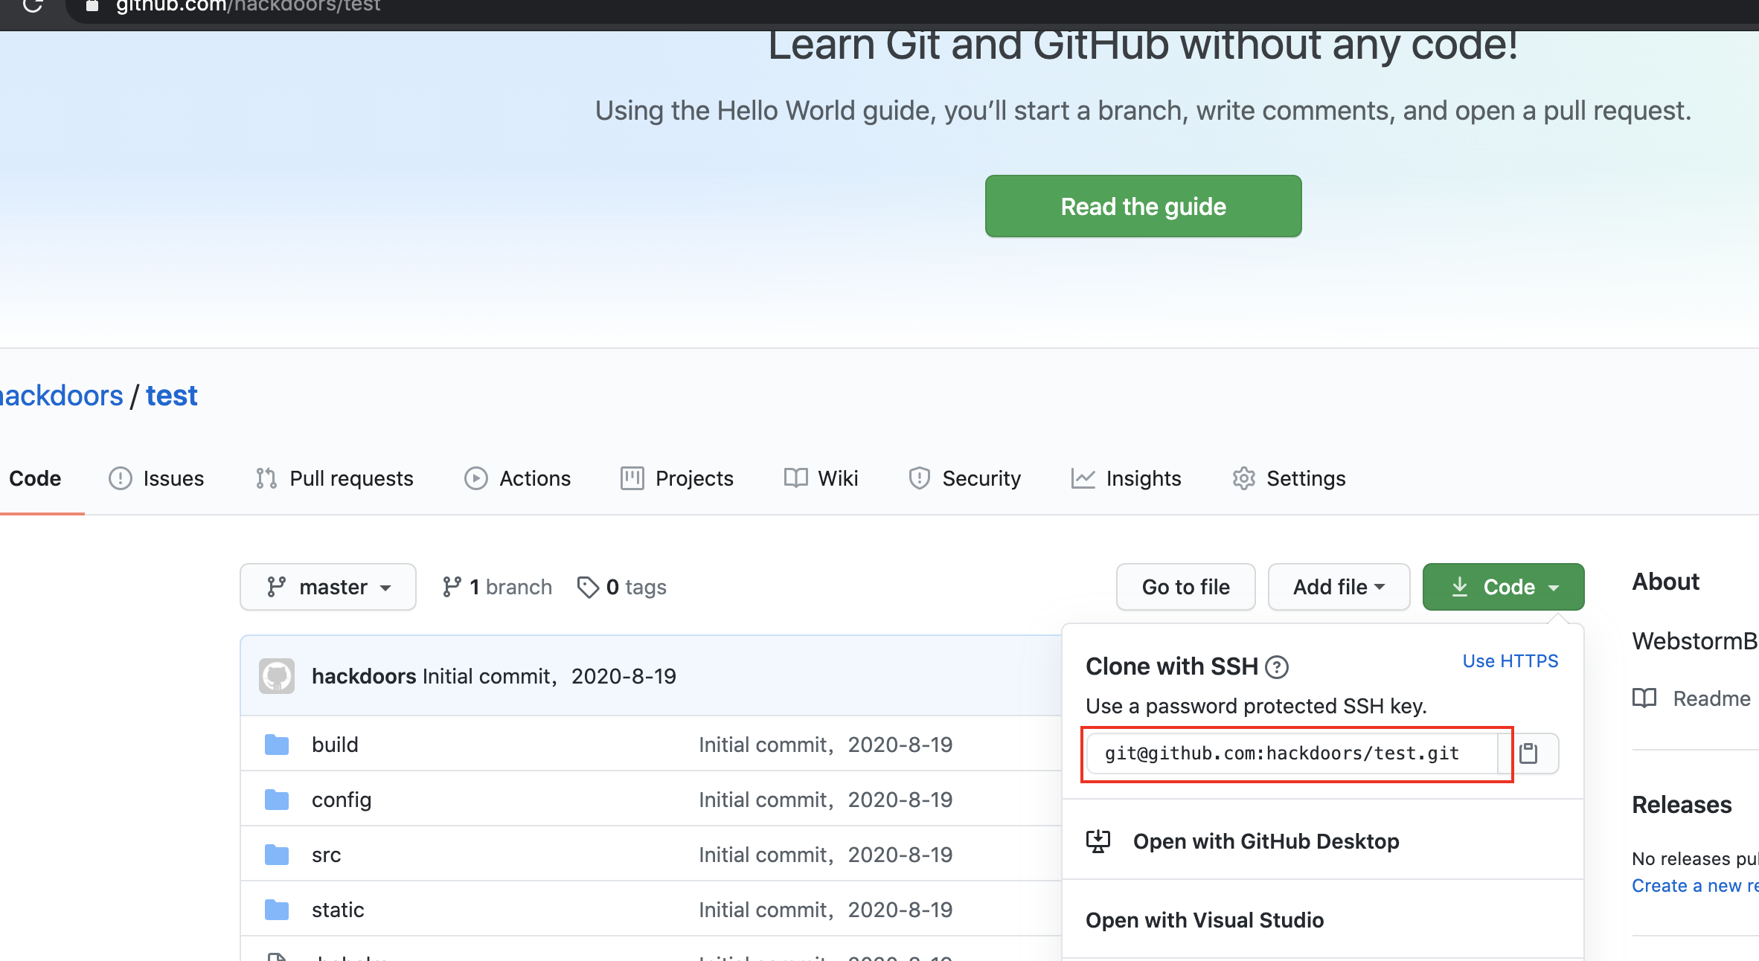Image resolution: width=1759 pixels, height=961 pixels.
Task: Copy the clone URL with clipboard icon
Action: tap(1528, 753)
